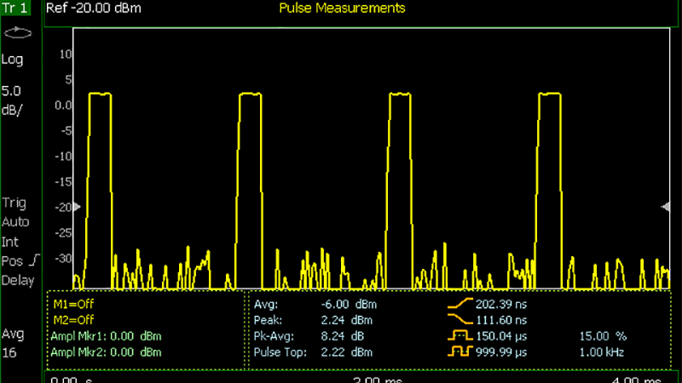
Task: Click the pulse width icon
Action: 460,335
